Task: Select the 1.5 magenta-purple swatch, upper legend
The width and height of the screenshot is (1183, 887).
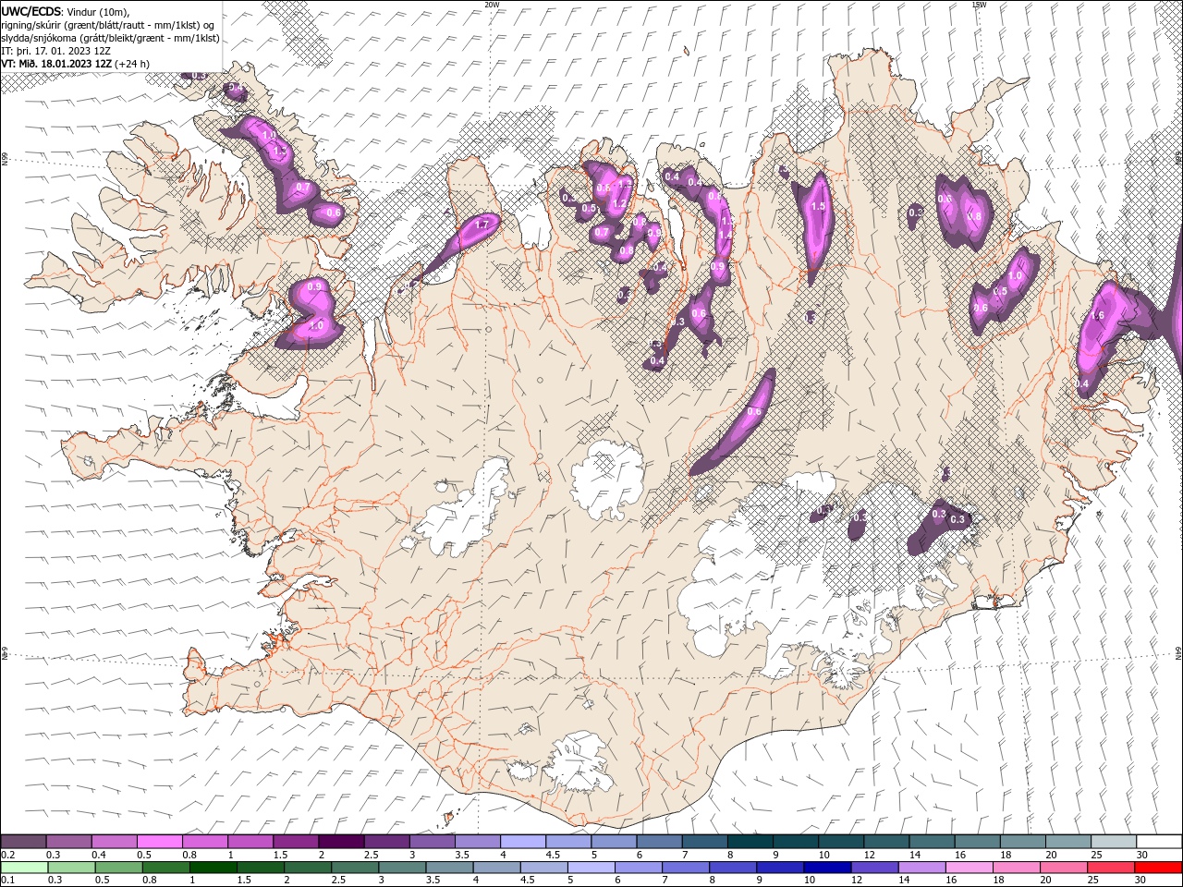Action: [x=296, y=842]
